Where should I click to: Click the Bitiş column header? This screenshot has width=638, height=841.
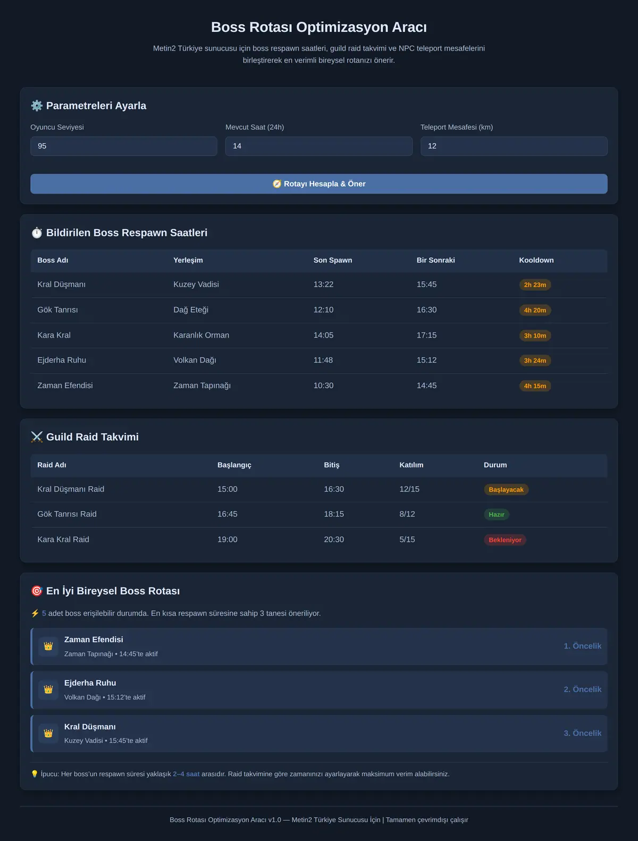[x=332, y=465]
